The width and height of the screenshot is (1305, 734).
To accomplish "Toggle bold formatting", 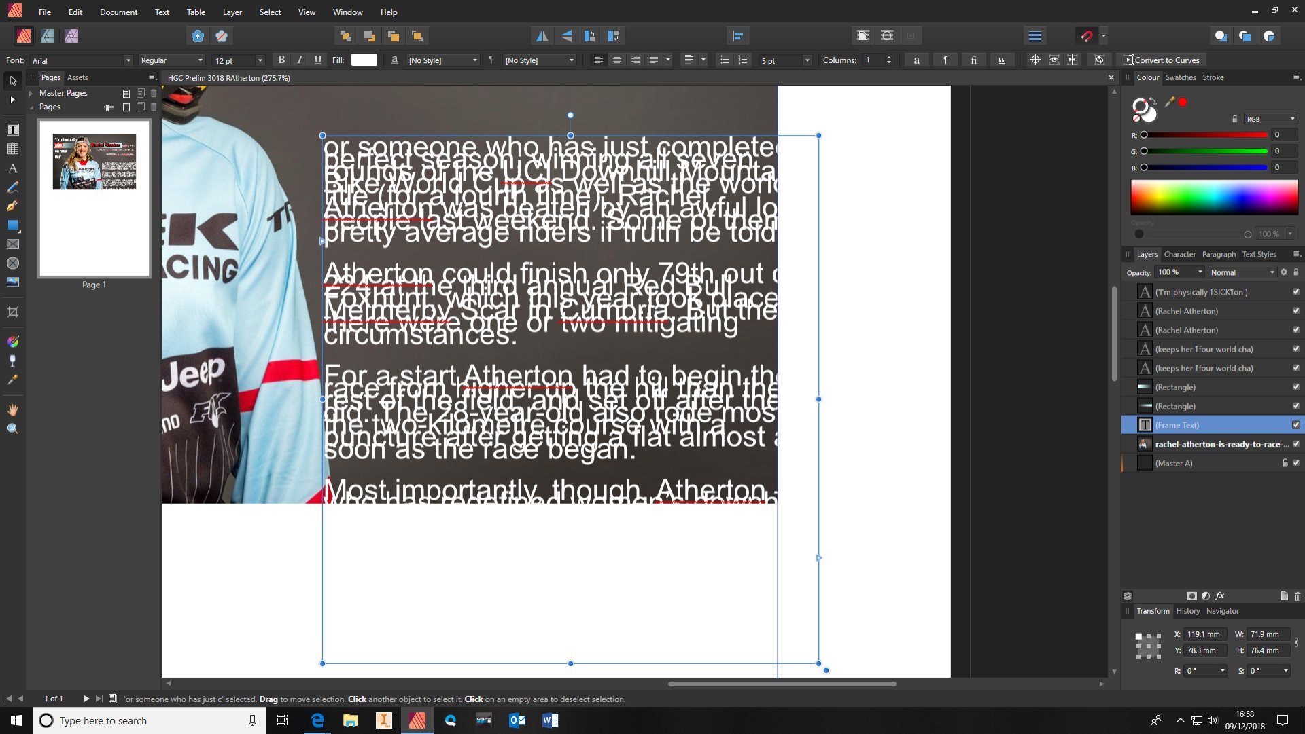I will (x=281, y=60).
